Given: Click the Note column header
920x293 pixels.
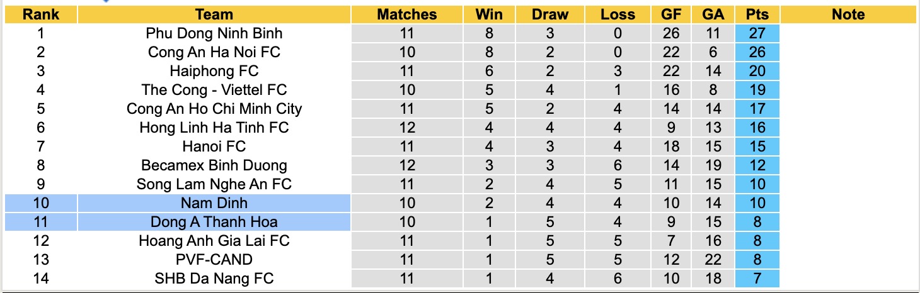Looking at the screenshot, I should tap(848, 14).
